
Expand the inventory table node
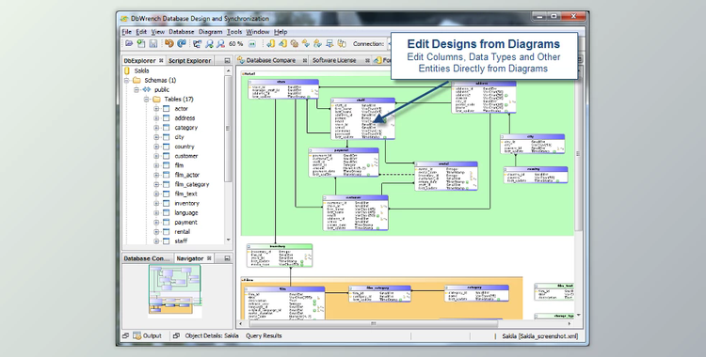coord(156,203)
